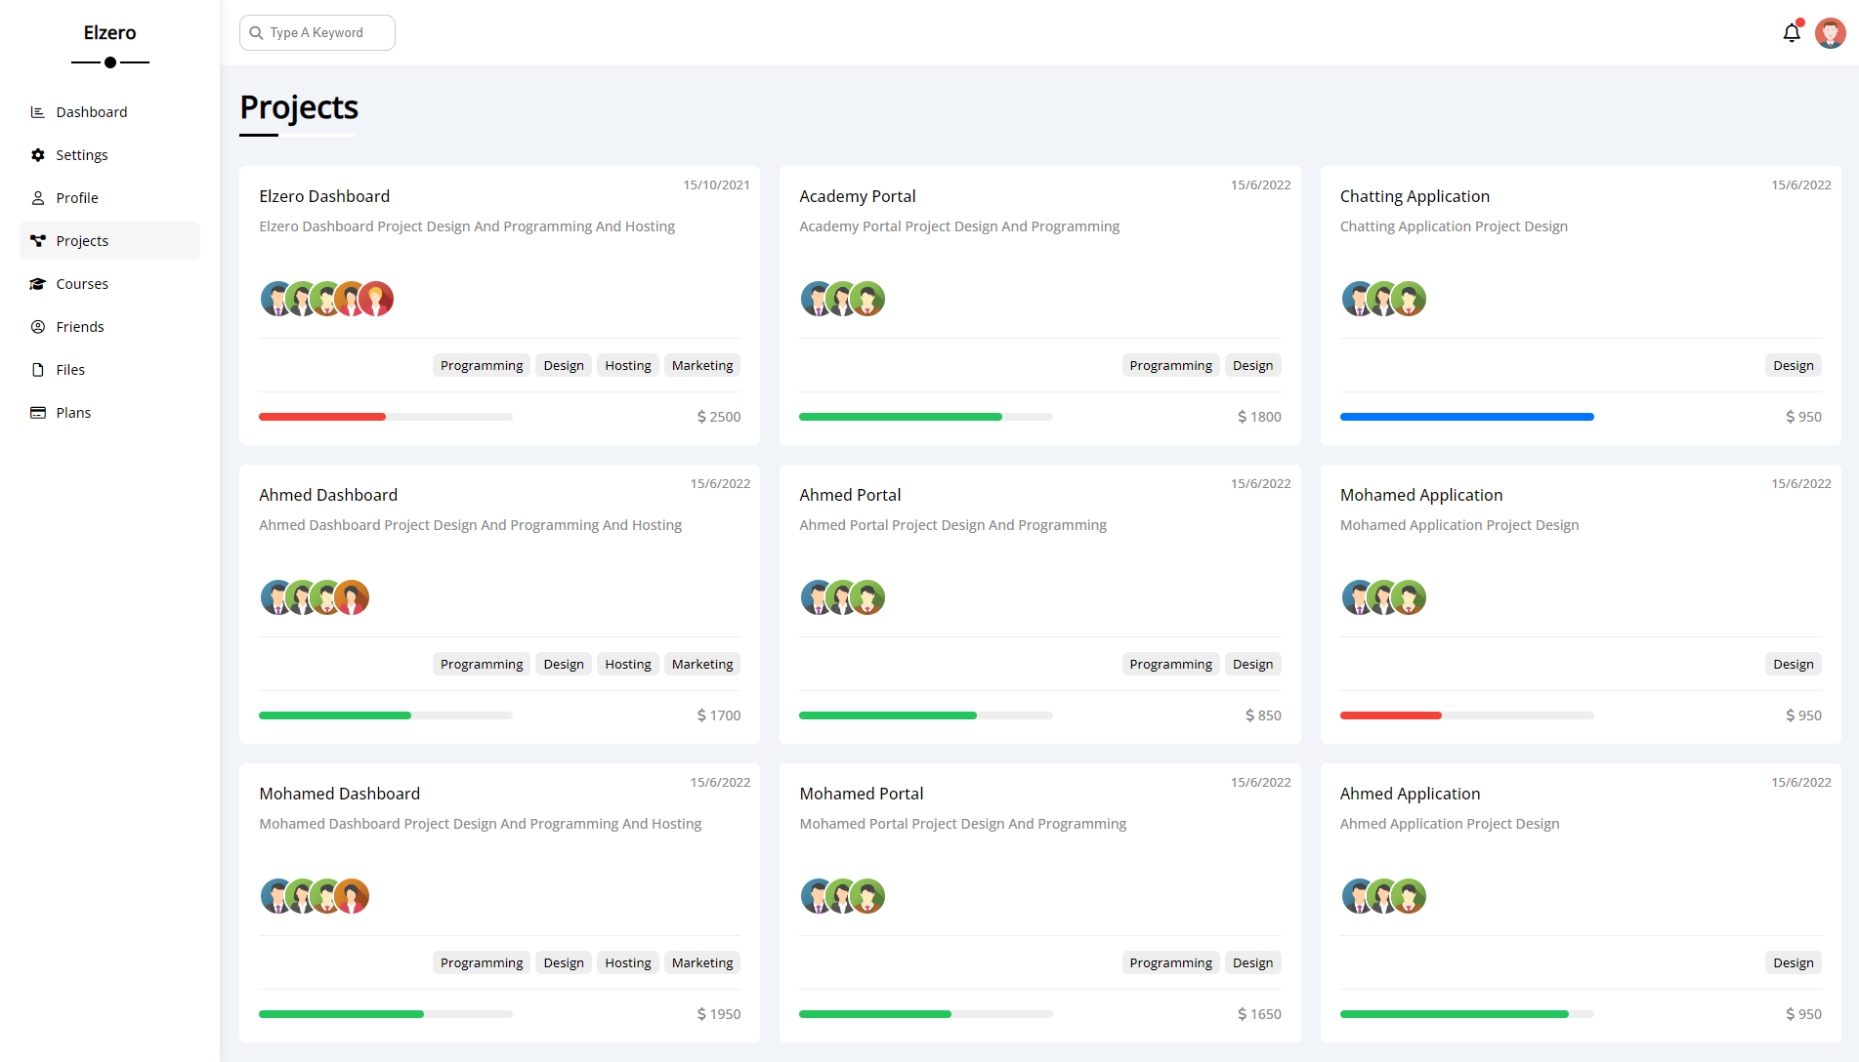1859x1062 pixels.
Task: Click the search magnifier icon
Action: (x=256, y=33)
